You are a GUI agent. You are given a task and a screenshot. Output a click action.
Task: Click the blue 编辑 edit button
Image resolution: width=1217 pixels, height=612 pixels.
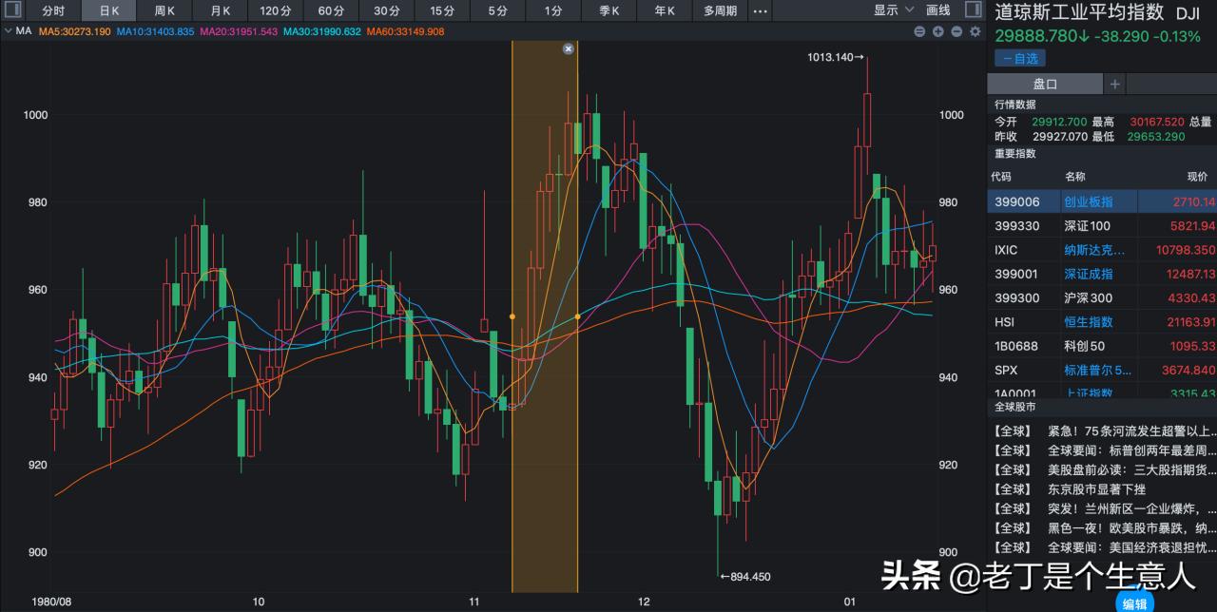click(x=1135, y=603)
